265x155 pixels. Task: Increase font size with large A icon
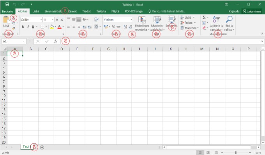click(x=57, y=19)
